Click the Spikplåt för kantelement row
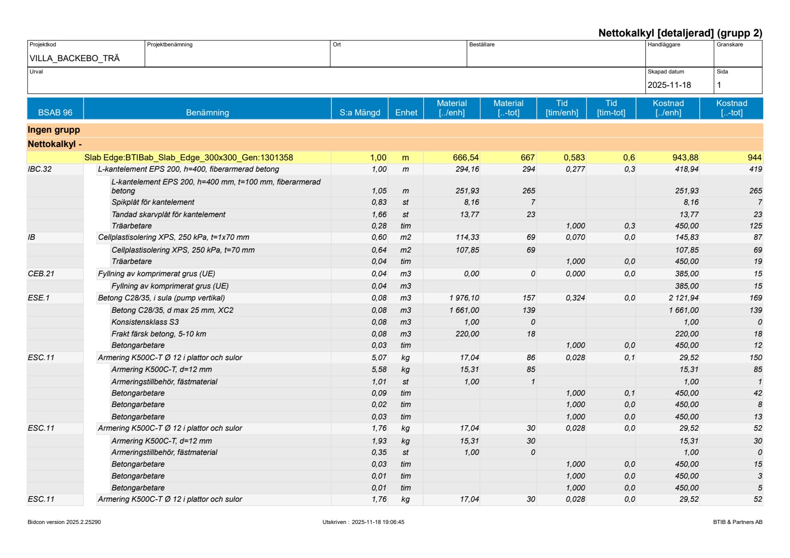 coord(153,202)
